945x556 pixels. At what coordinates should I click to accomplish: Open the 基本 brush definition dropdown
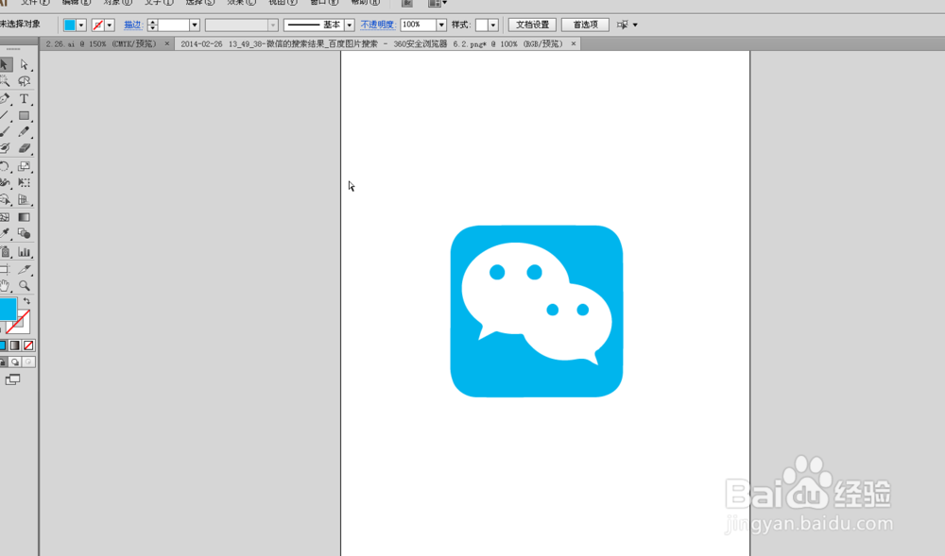point(349,25)
